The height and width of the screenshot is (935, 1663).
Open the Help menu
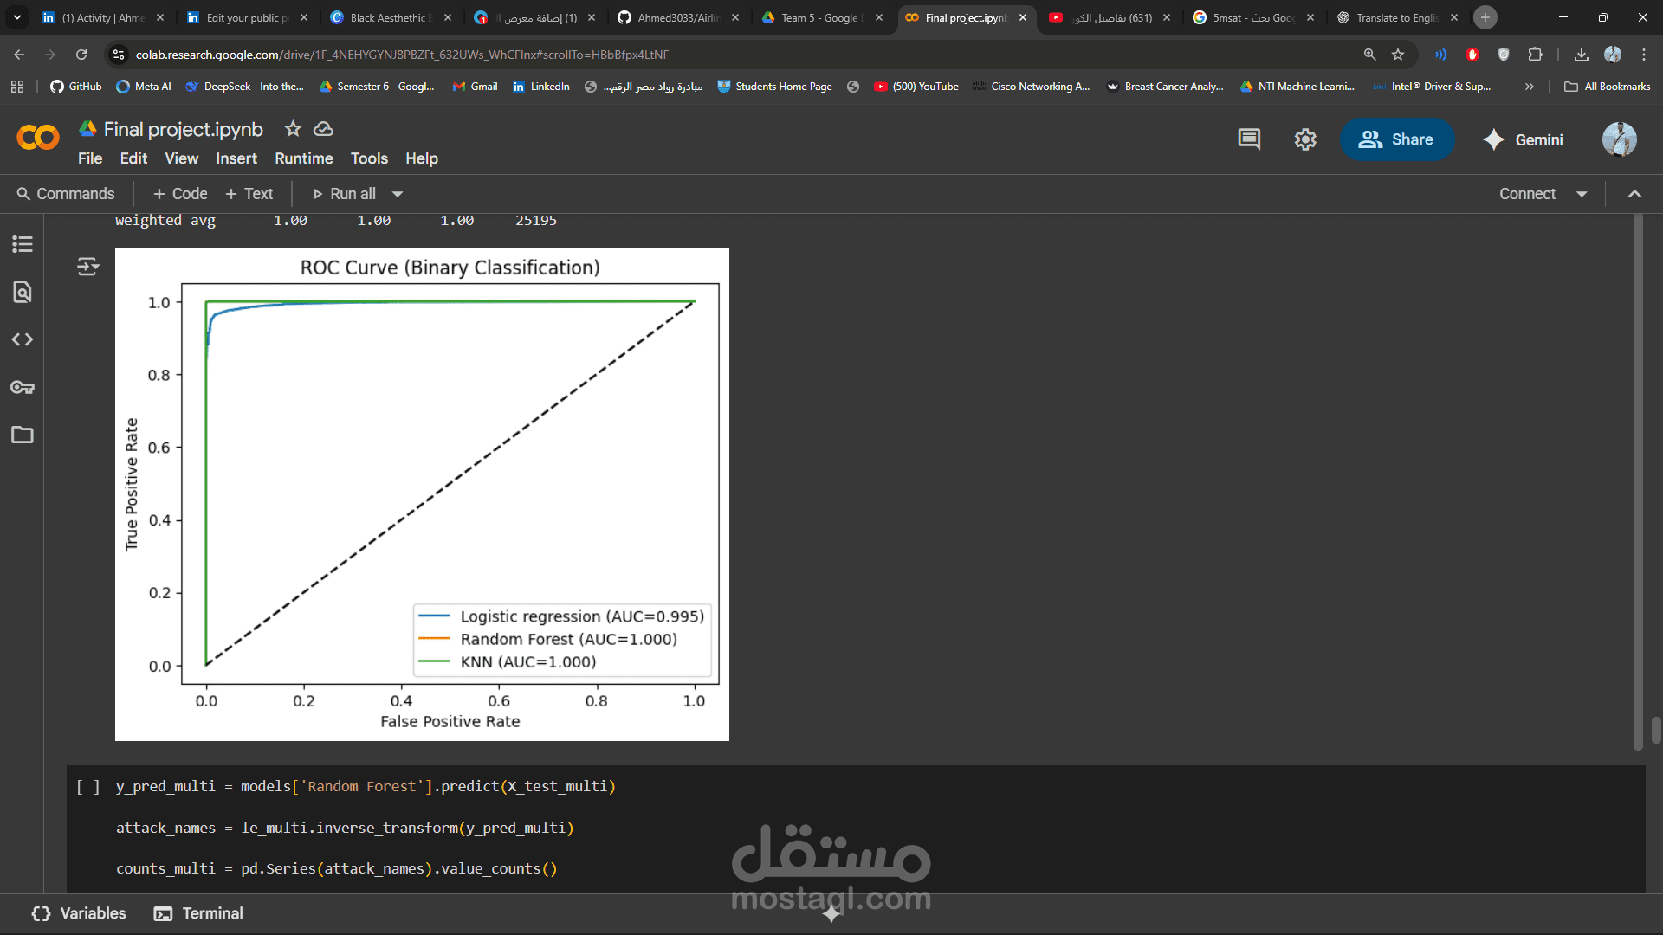point(422,158)
